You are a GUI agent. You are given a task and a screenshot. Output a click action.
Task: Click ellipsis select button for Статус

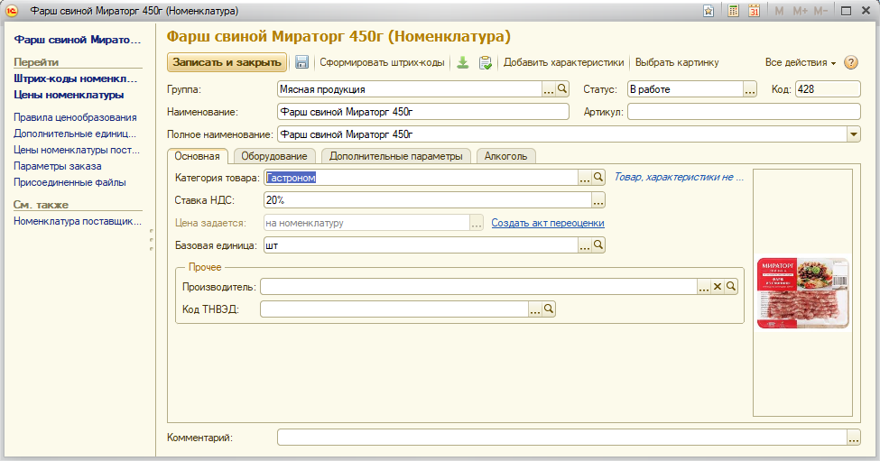coord(750,88)
